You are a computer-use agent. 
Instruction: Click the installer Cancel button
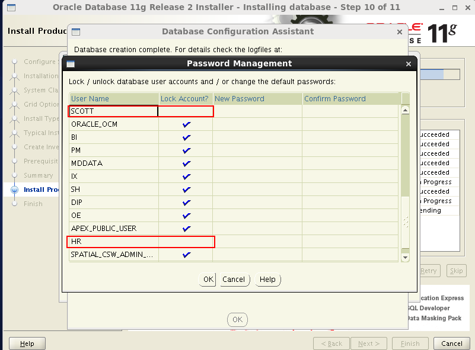[x=452, y=343]
